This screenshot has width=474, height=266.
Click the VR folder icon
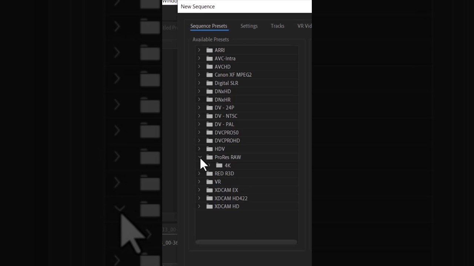tap(209, 182)
